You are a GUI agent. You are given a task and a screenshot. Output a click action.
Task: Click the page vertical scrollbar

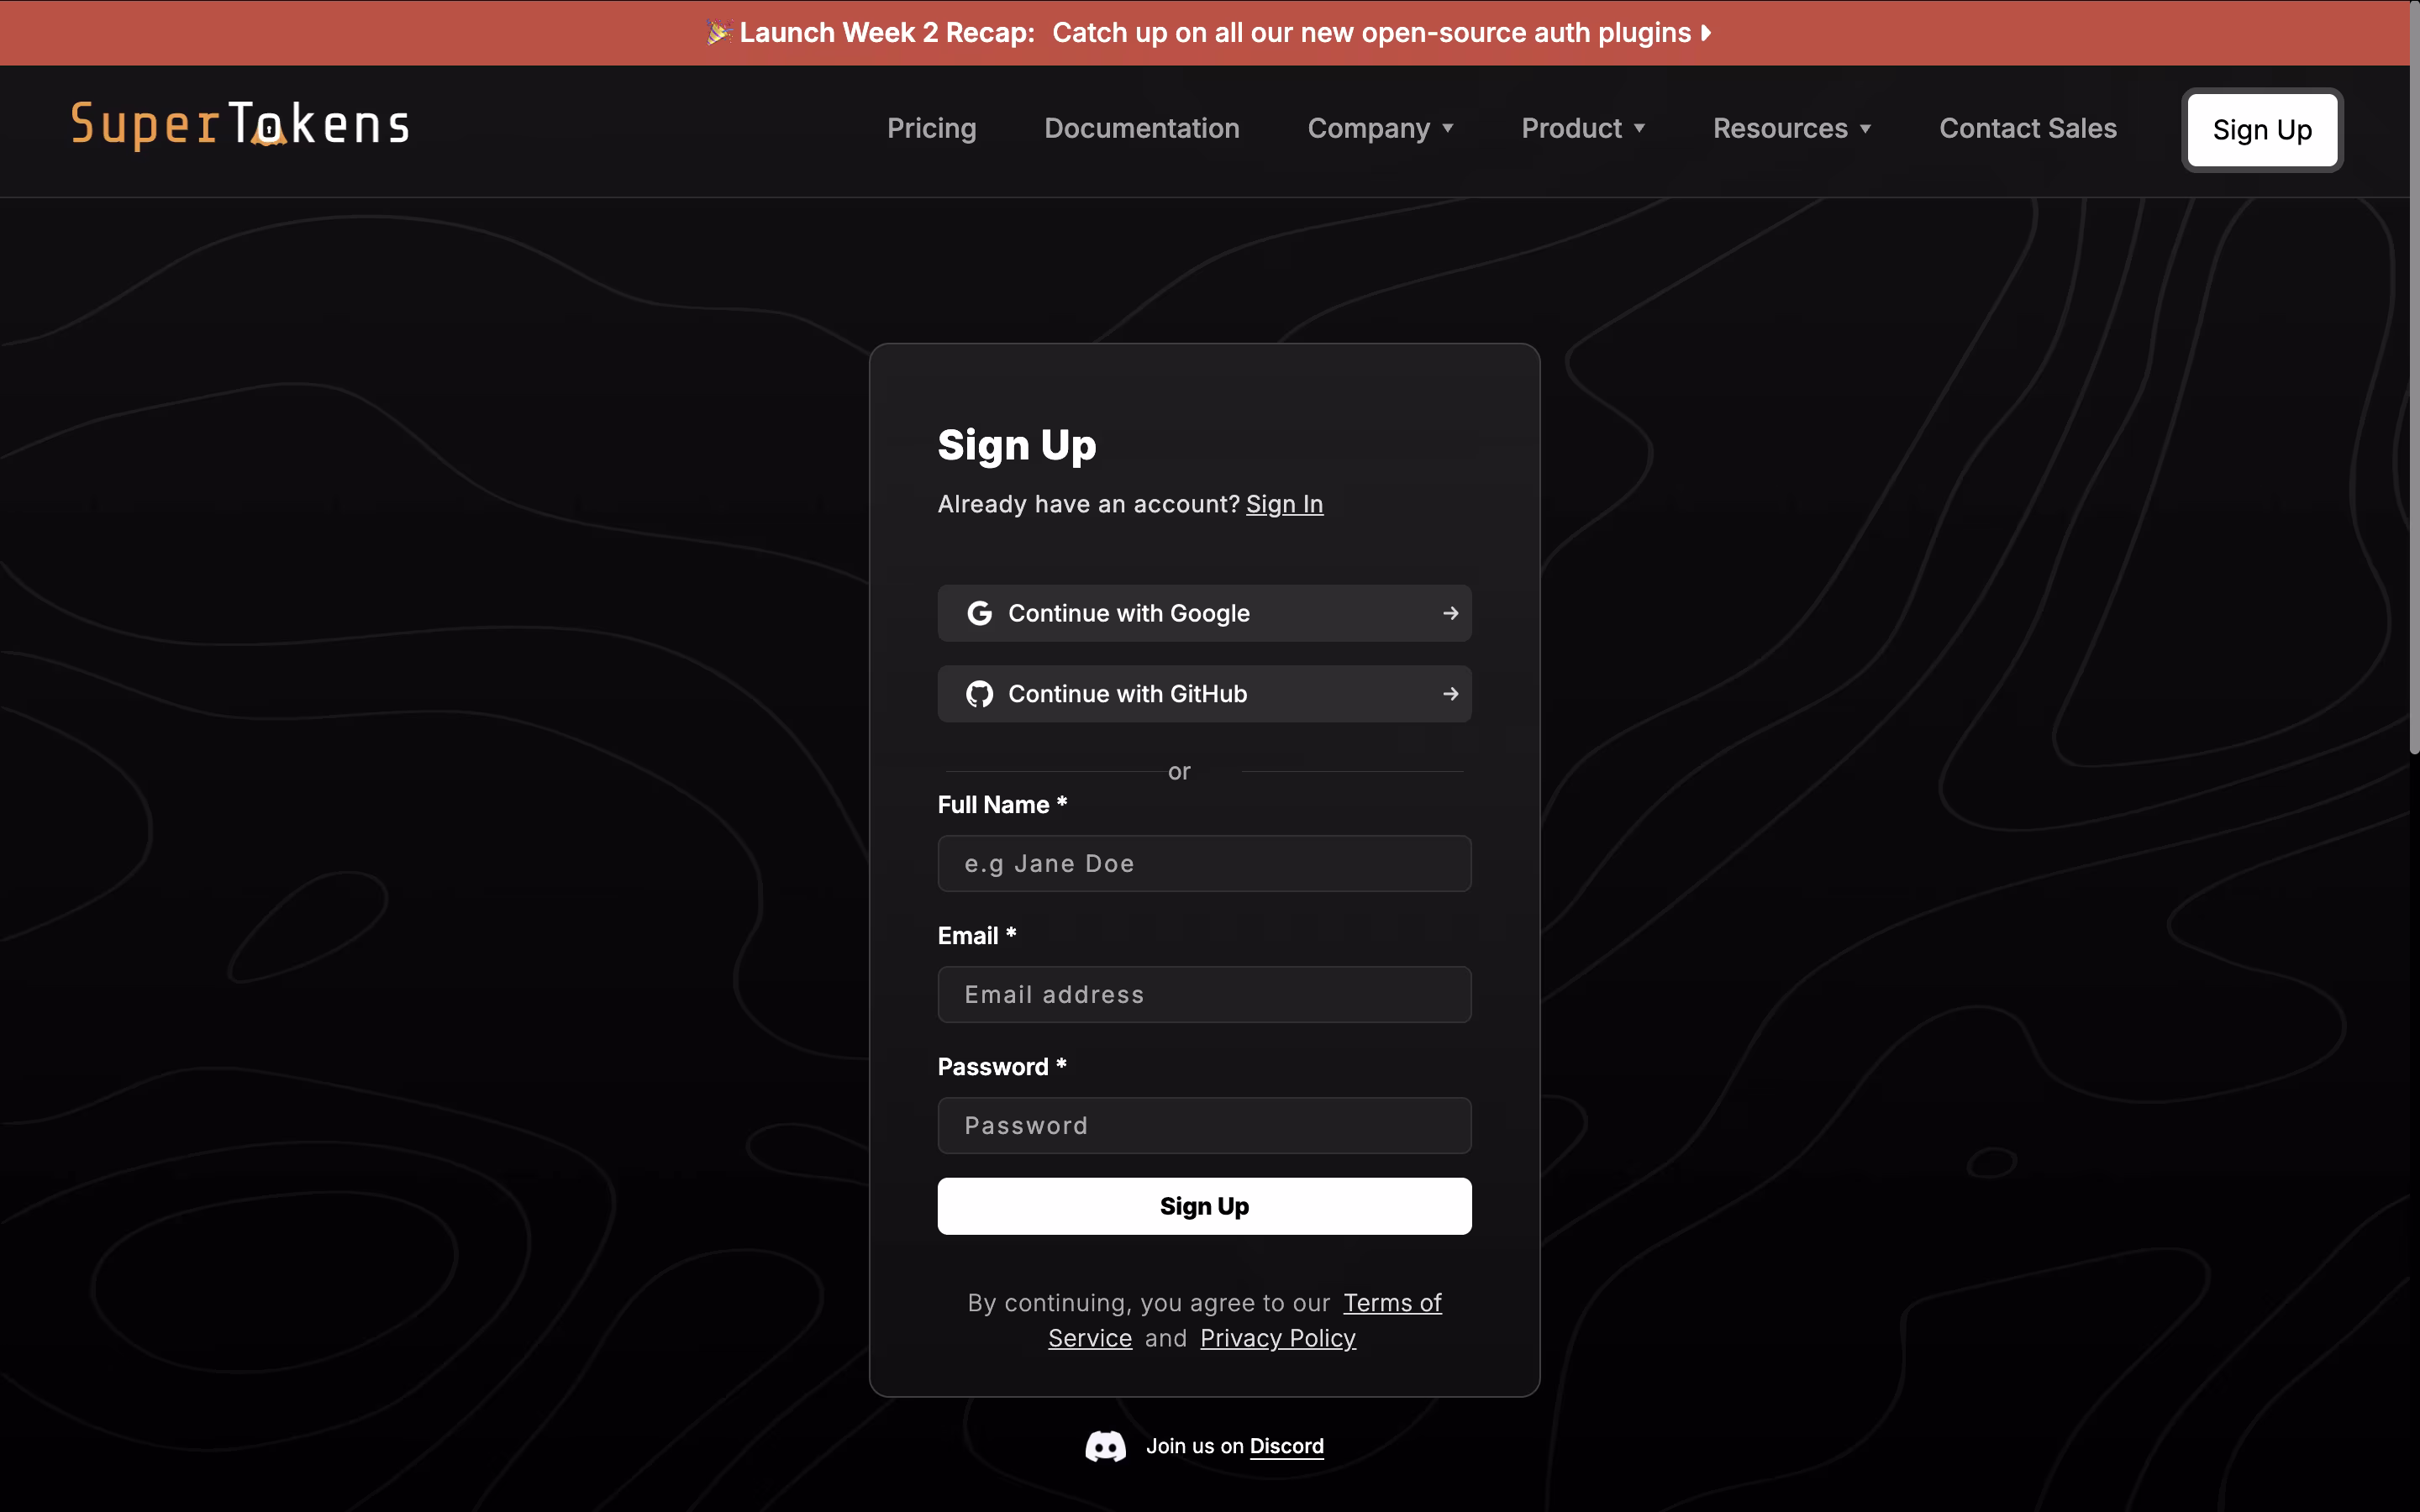2413,380
